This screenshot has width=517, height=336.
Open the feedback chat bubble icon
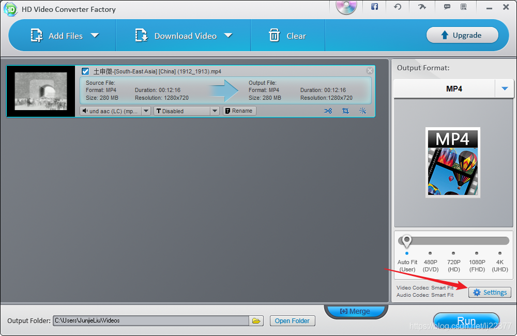pos(447,7)
